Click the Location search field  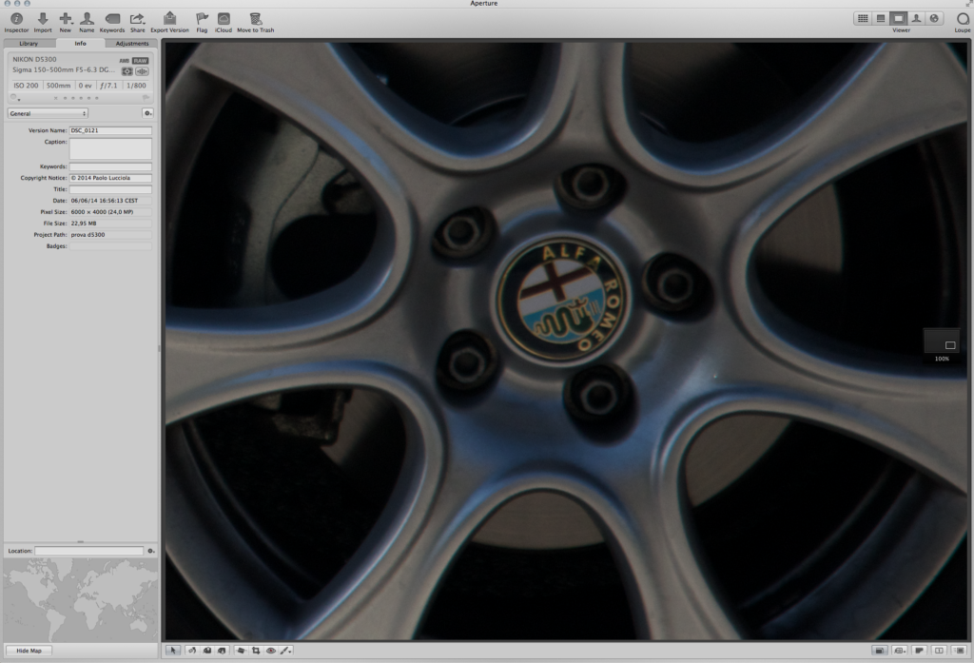[88, 551]
